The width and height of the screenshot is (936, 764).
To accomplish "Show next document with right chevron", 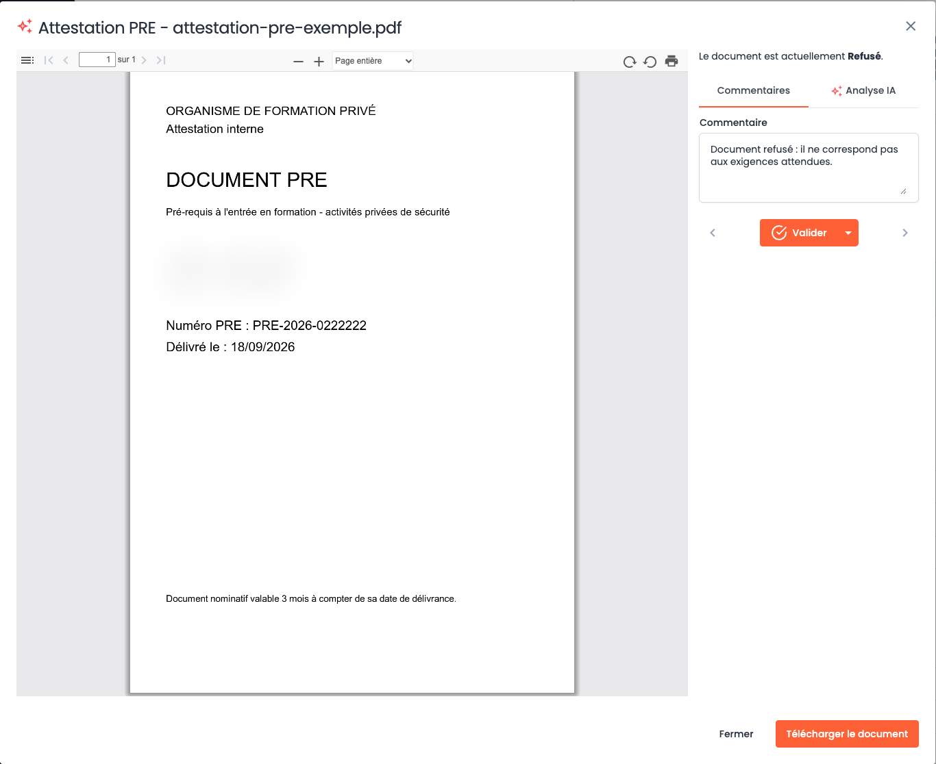I will pyautogui.click(x=905, y=233).
